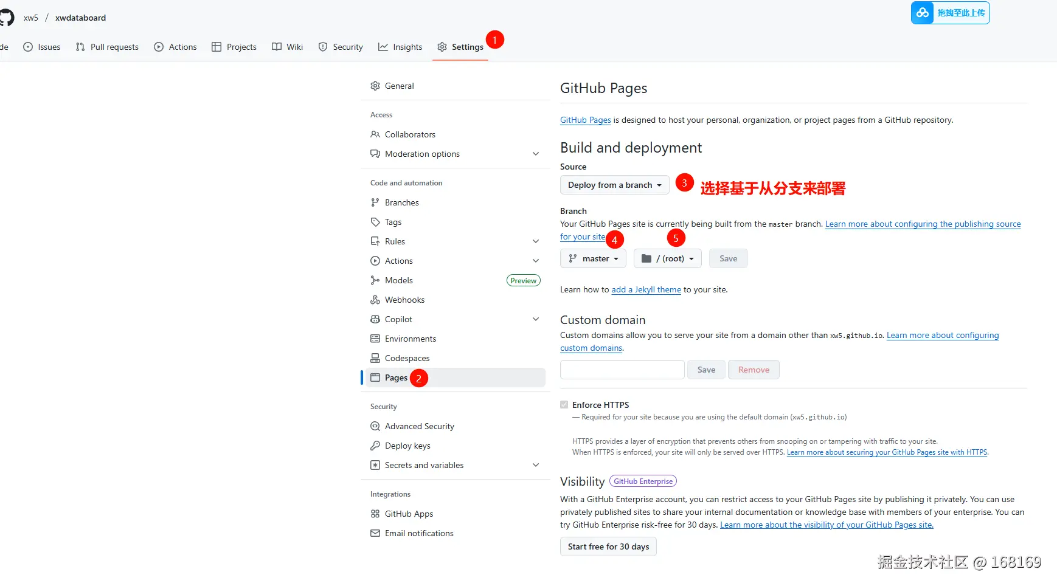Click the Pull requests icon
The height and width of the screenshot is (586, 1057).
[x=80, y=47]
